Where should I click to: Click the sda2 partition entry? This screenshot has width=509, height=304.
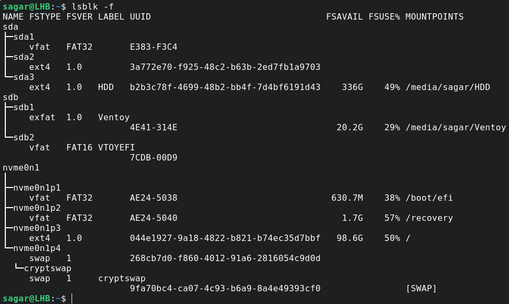(24, 57)
